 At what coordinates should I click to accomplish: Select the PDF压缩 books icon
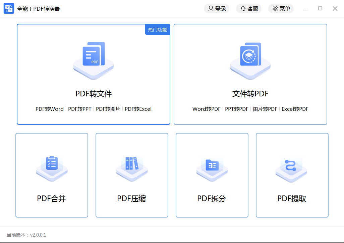[x=132, y=167]
